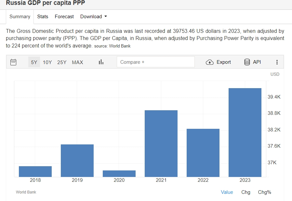
Task: Click the 2023 bar in chart
Action: pos(245,132)
